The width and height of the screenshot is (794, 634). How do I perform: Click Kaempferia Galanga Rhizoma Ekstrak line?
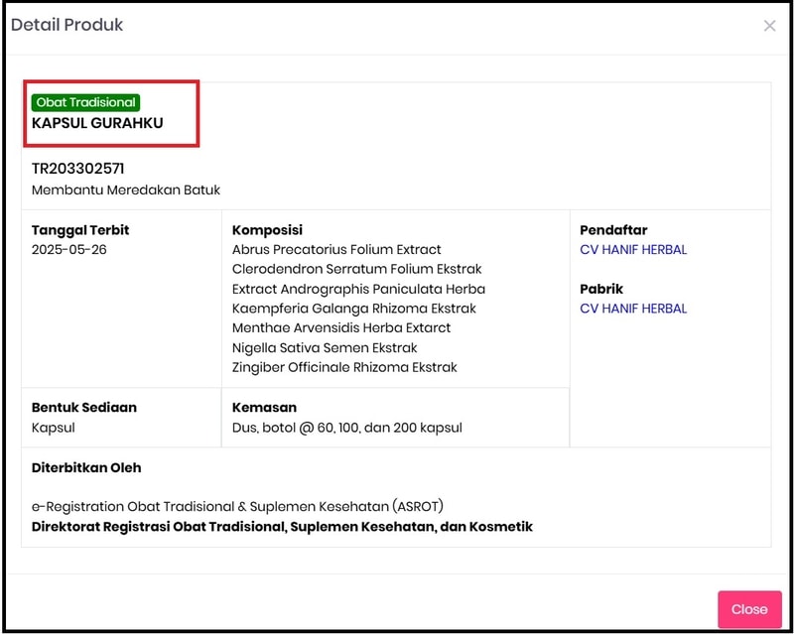pyautogui.click(x=354, y=309)
